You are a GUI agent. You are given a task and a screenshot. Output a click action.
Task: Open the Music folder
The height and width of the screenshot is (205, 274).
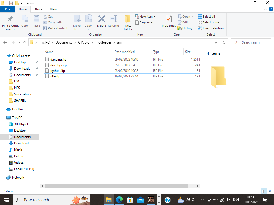pyautogui.click(x=18, y=150)
